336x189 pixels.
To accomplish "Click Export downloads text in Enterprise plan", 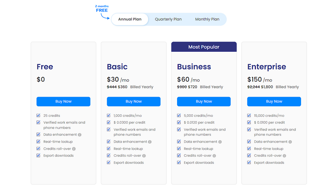I will (269, 163).
